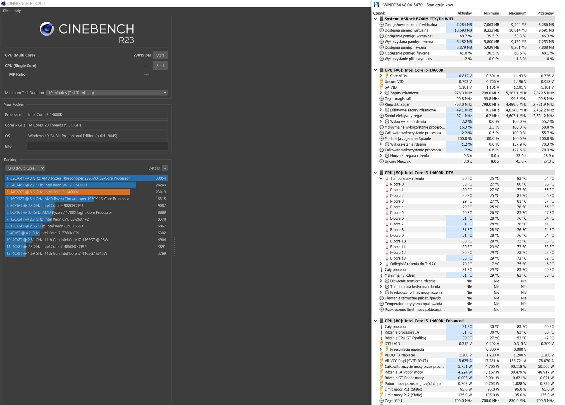Click the HWiNFO64 title bar icon
Screen dimensions: 565x405
coord(376,5)
